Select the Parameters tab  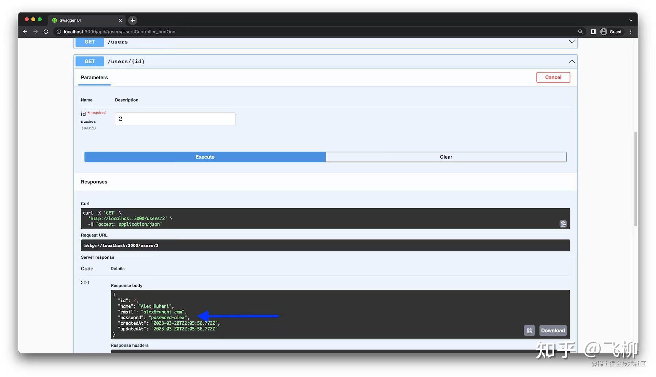94,77
